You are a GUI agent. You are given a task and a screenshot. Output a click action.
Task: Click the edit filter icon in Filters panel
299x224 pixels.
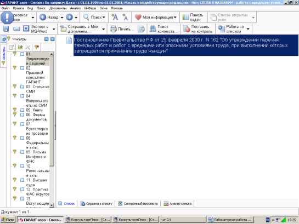coord(12,47)
